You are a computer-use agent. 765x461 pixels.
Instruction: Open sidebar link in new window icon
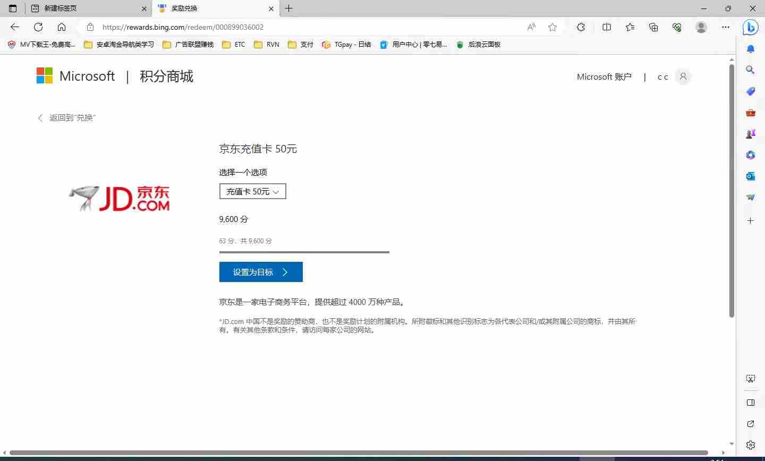click(751, 424)
